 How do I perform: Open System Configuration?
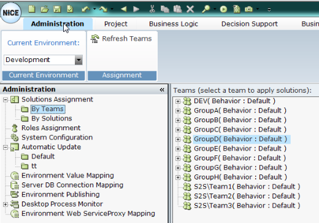(x=57, y=138)
